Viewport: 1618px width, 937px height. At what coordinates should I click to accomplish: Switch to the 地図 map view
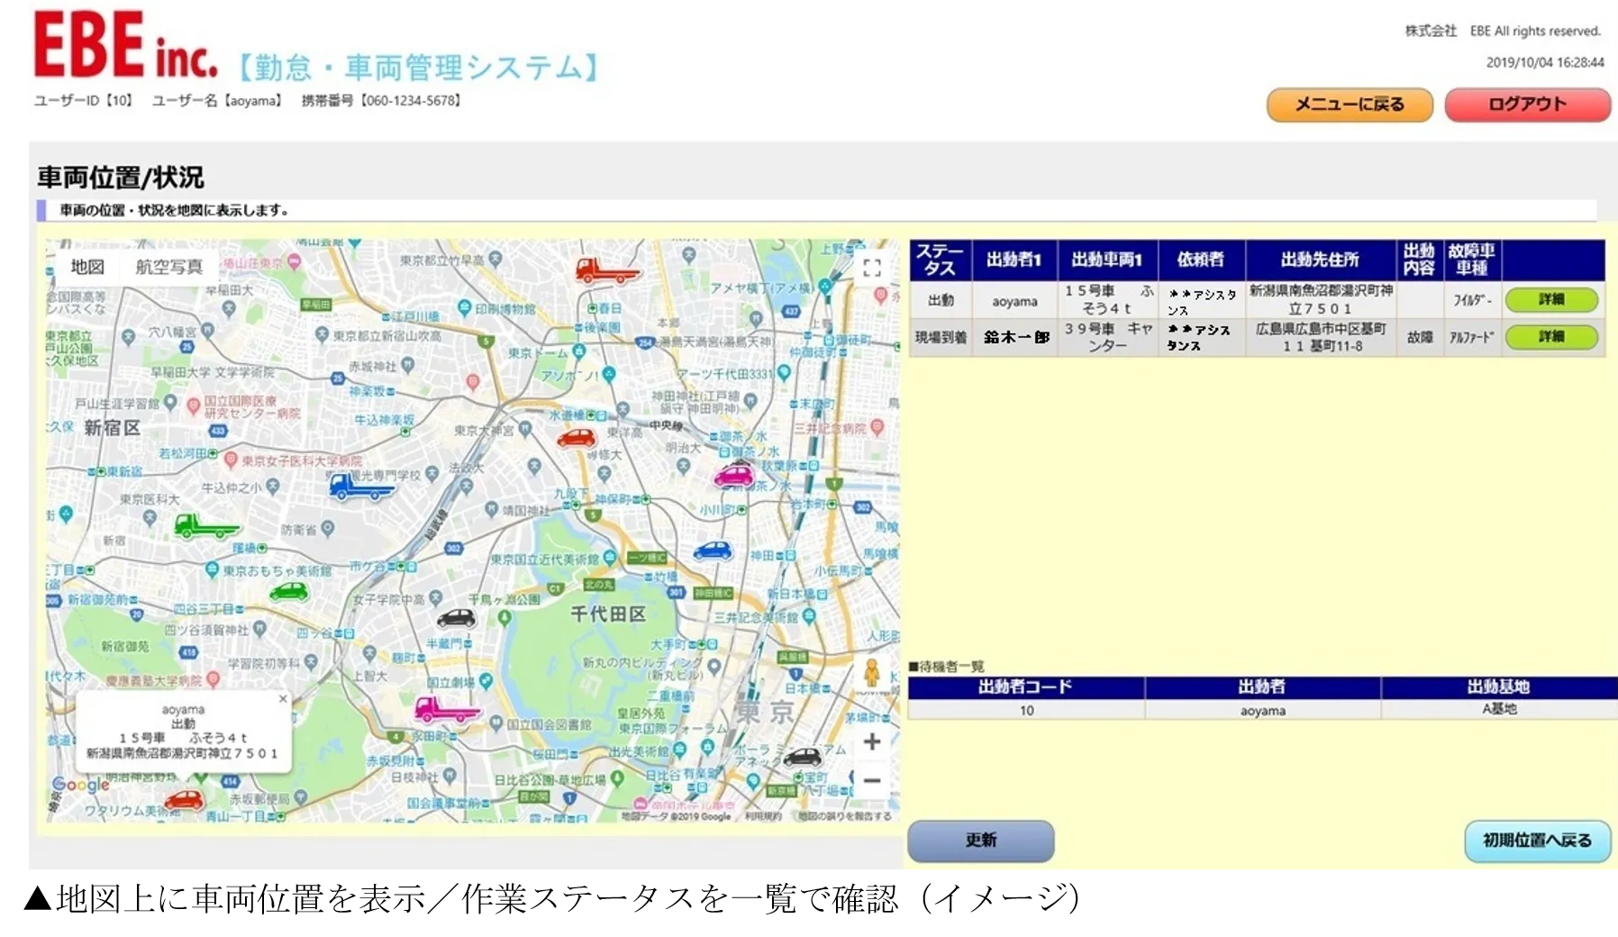click(x=87, y=267)
